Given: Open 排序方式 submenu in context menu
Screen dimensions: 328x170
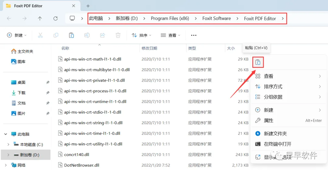Looking at the screenshot, I should [289, 87].
